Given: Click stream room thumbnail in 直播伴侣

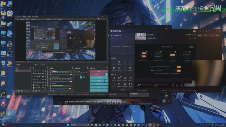Looking at the screenshot, I should click(x=140, y=36).
